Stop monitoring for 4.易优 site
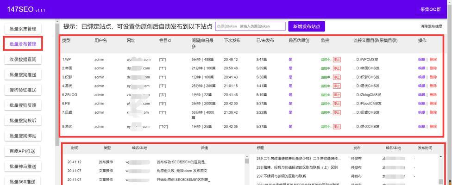The height and width of the screenshot is (185, 452). [x=337, y=86]
